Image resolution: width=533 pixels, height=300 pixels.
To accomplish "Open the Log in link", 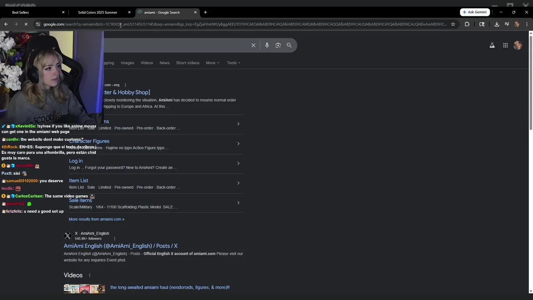I will [x=76, y=161].
